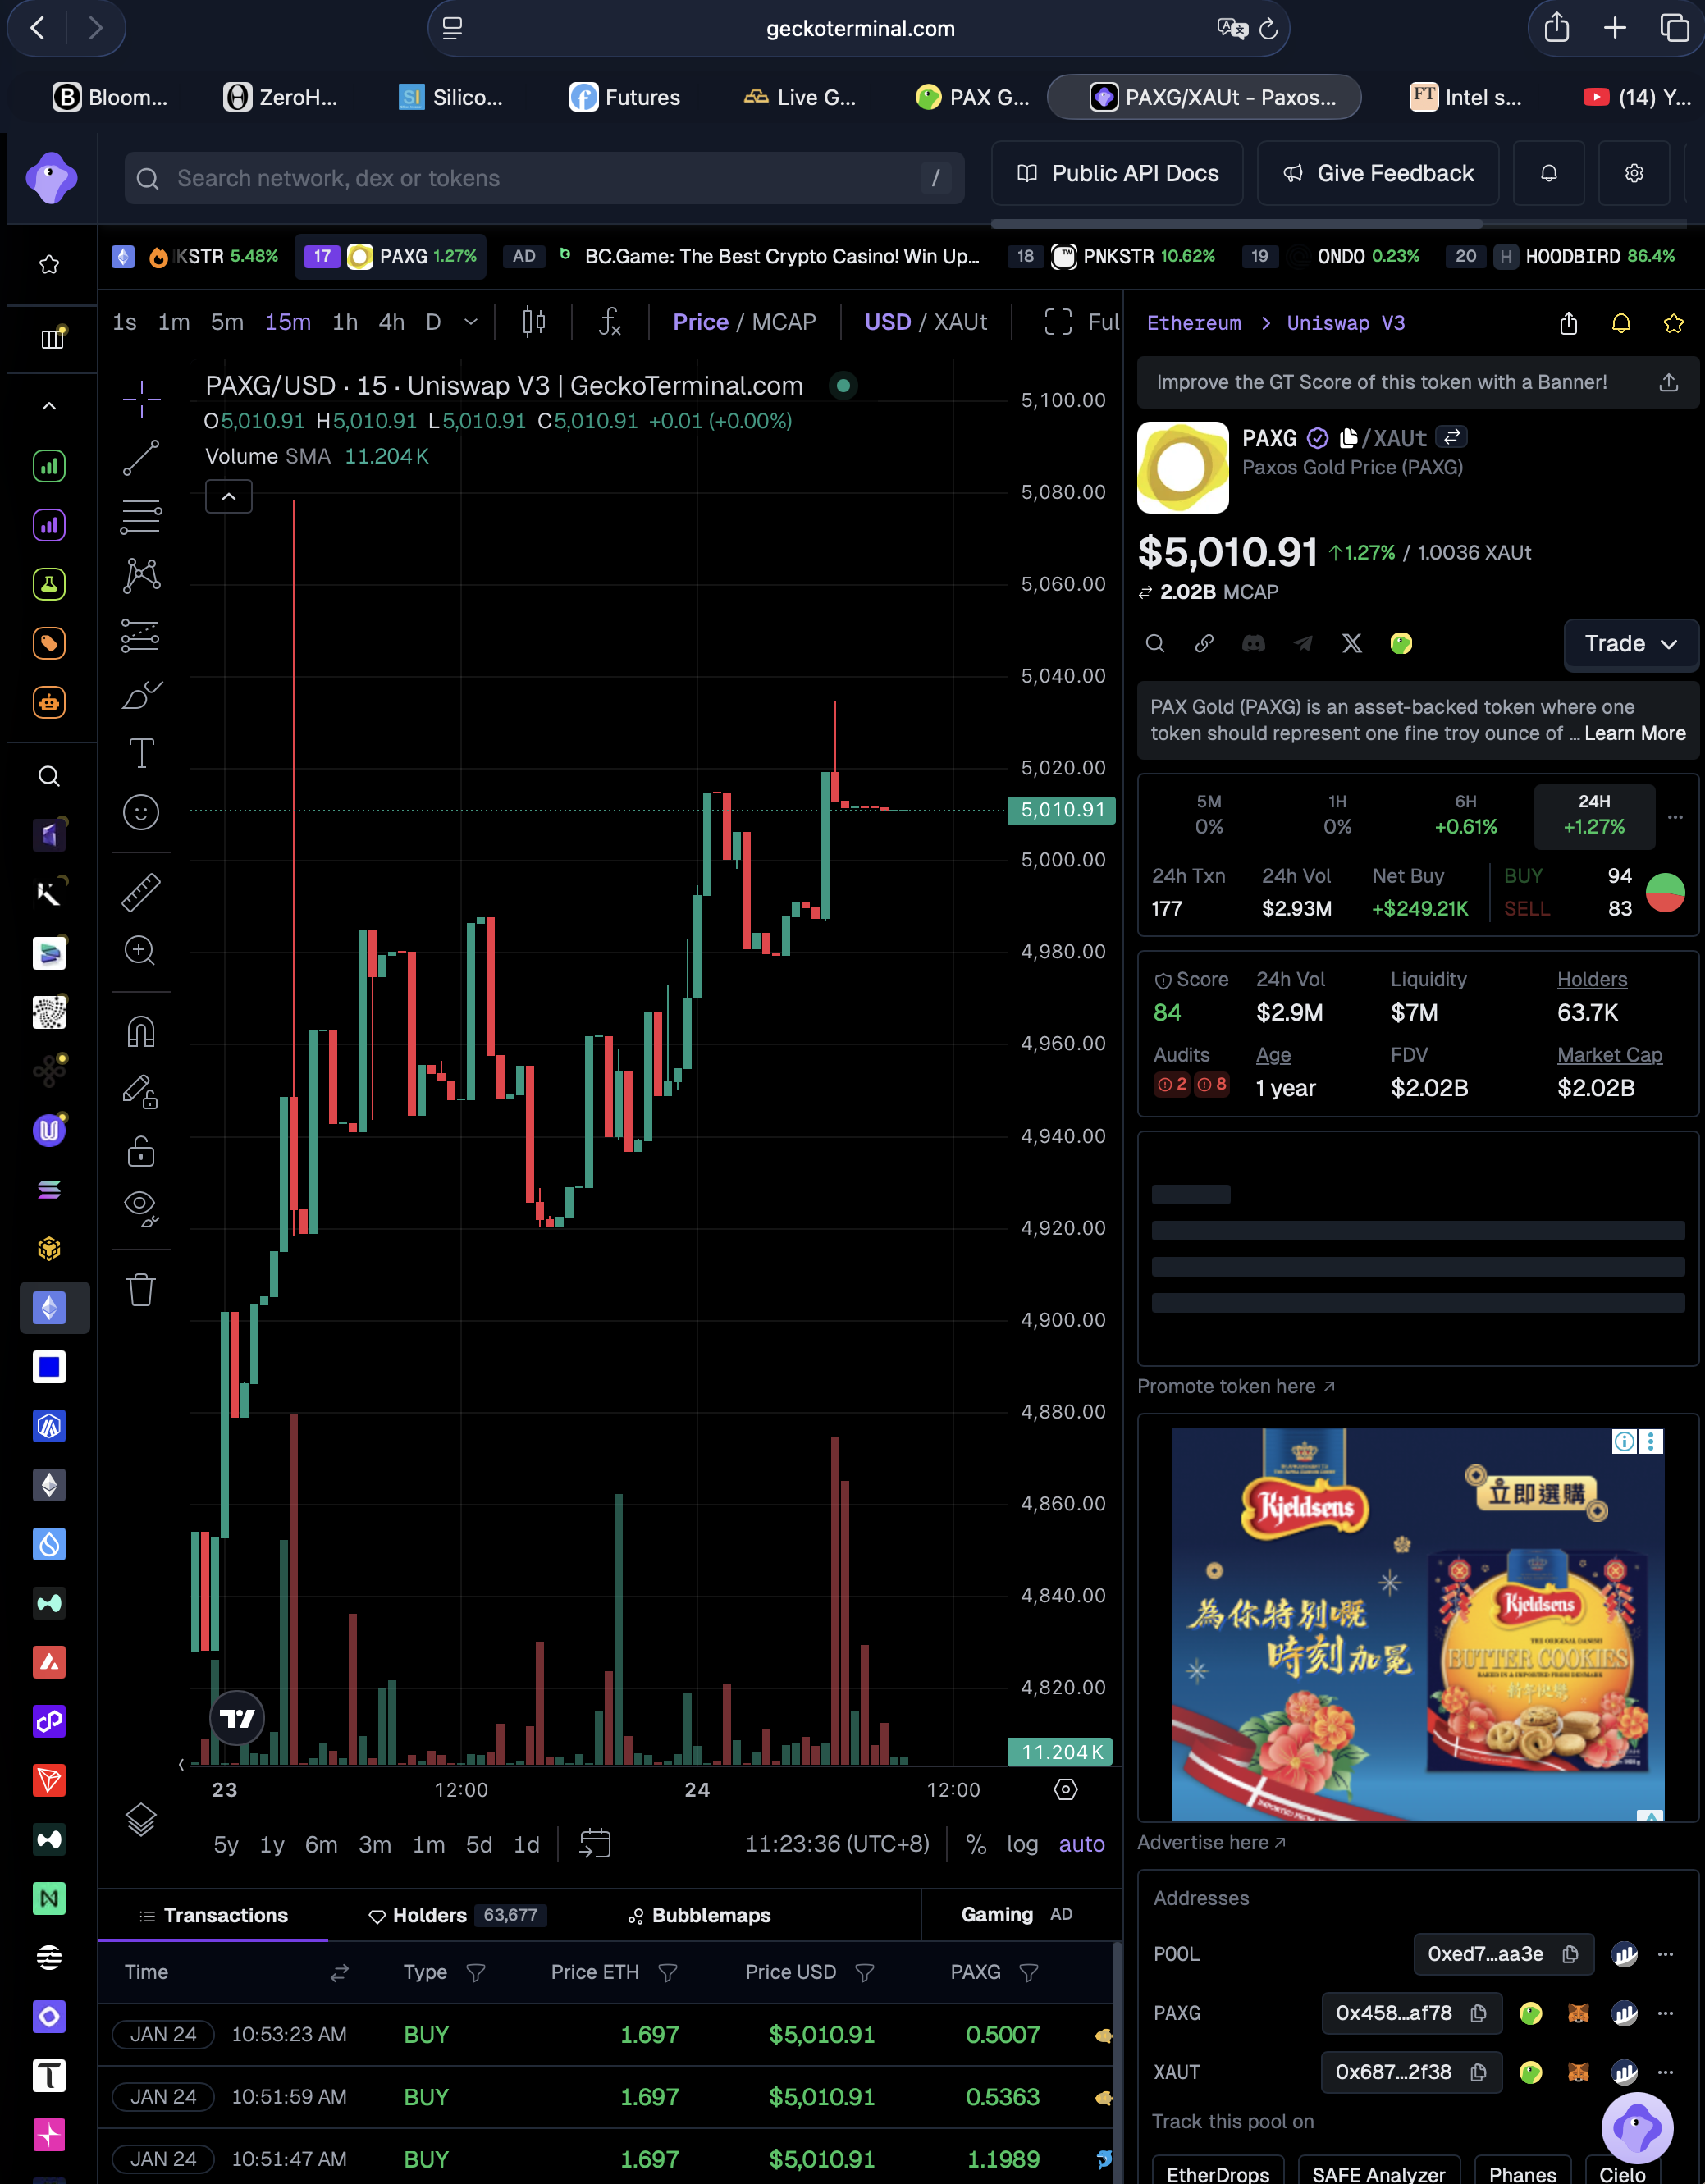1705x2184 pixels.
Task: Open the indicators fx button
Action: 609,322
